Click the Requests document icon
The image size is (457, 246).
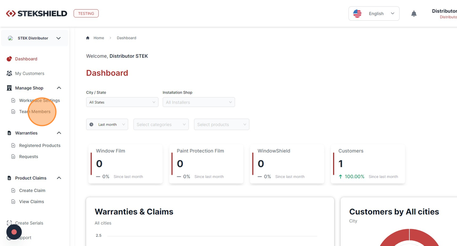click(x=13, y=157)
